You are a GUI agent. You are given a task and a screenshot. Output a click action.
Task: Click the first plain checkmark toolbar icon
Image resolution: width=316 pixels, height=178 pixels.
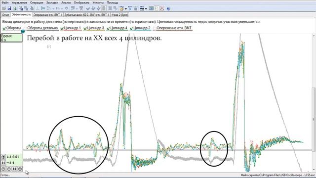(88, 8)
